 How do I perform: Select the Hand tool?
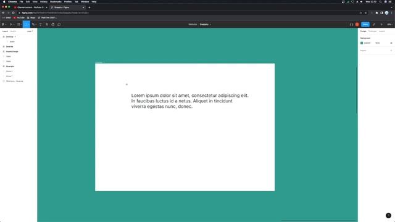pos(53,25)
